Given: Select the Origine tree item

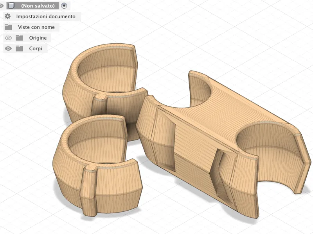Looking at the screenshot, I should click(38, 38).
